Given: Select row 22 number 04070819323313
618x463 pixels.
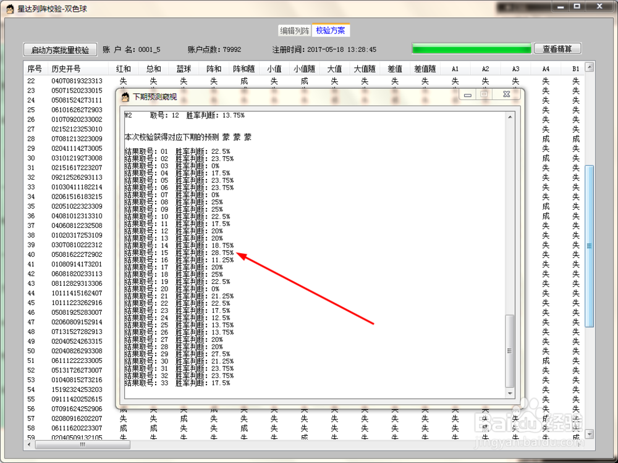Looking at the screenshot, I should click(77, 81).
